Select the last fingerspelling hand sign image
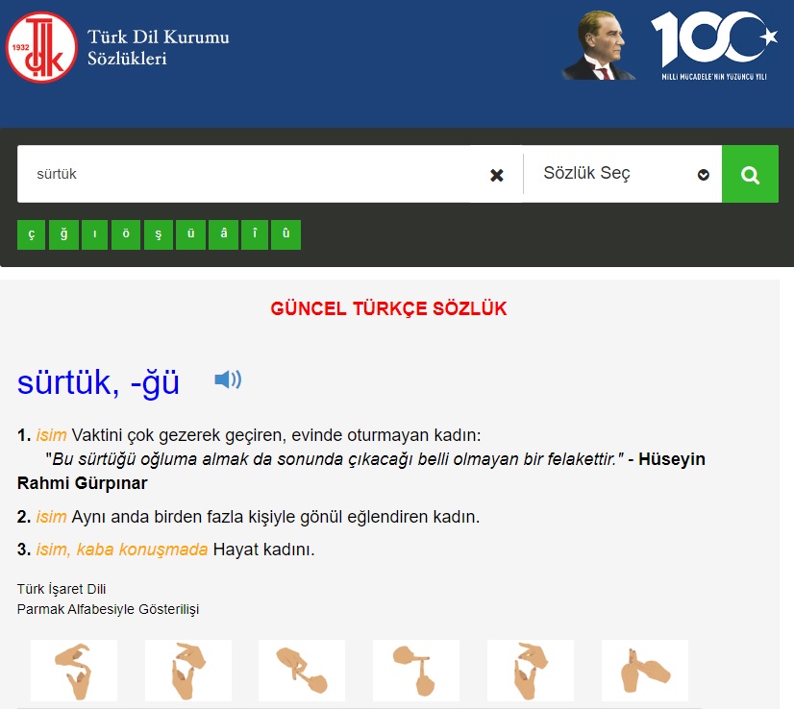794x709 pixels. click(644, 670)
